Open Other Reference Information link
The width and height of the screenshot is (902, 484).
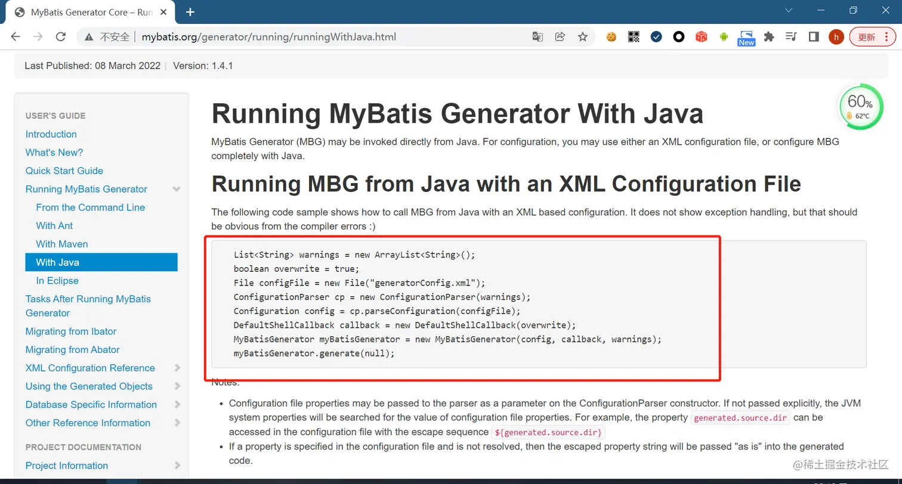88,423
